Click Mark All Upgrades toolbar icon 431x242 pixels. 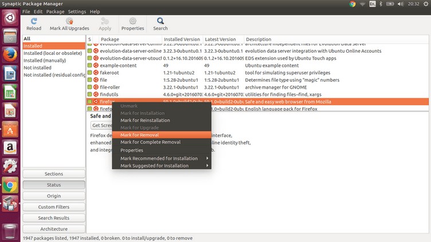point(69,21)
